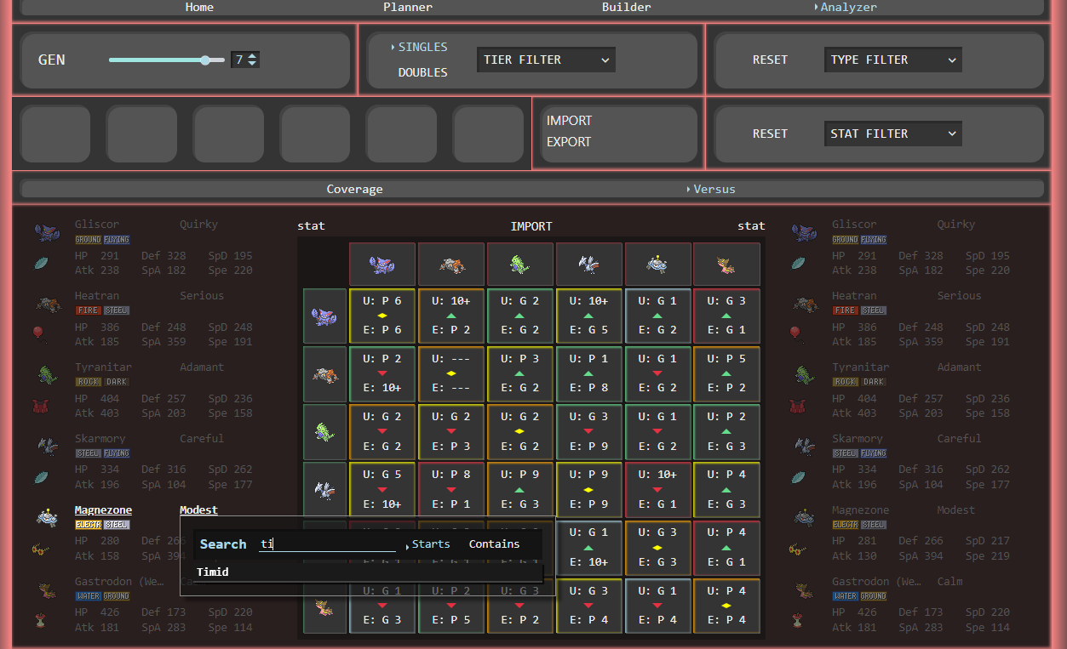Click the generation number stepper

(253, 60)
